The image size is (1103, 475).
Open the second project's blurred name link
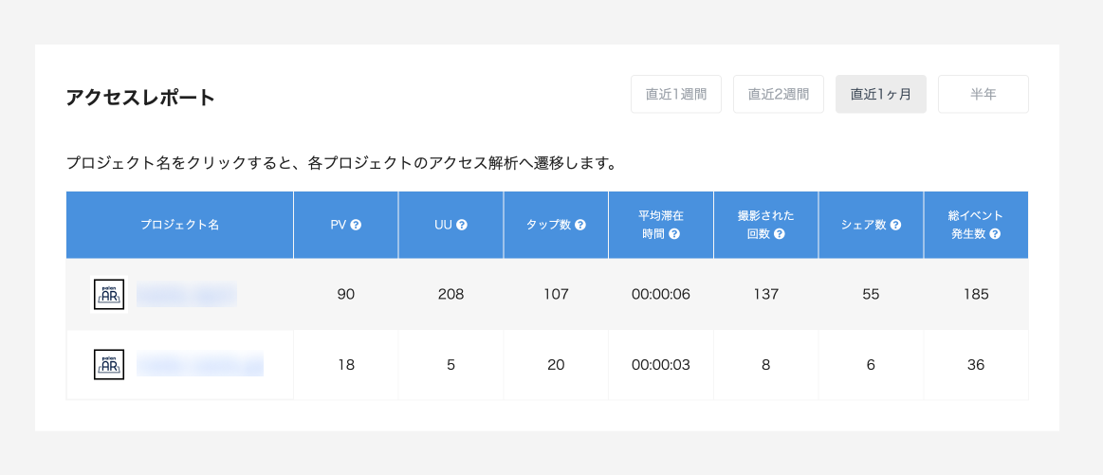click(199, 365)
